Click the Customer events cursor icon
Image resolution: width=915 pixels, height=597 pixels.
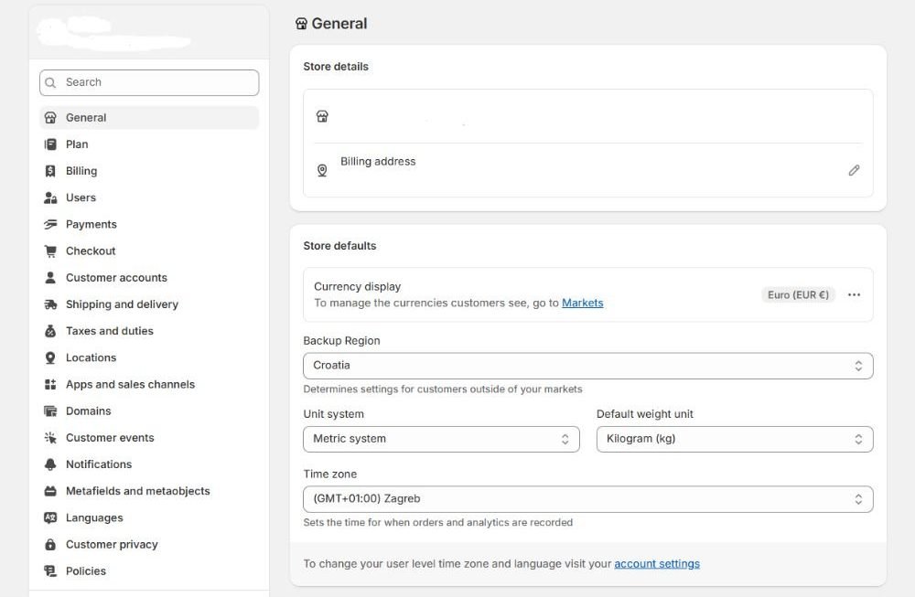click(x=50, y=438)
